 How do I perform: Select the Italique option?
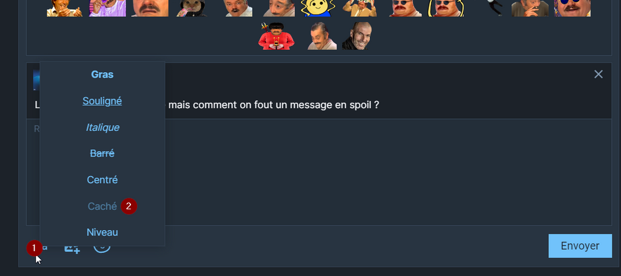click(102, 127)
